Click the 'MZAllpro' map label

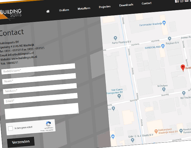(x=163, y=86)
